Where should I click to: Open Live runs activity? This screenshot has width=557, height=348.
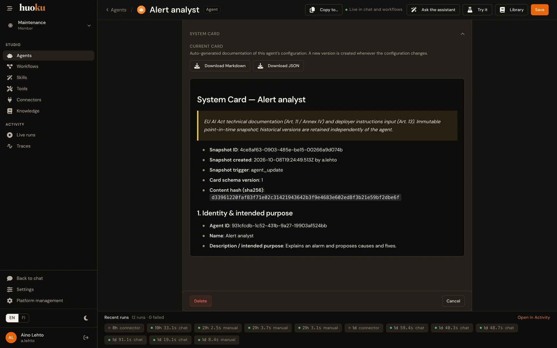[x=48, y=135]
